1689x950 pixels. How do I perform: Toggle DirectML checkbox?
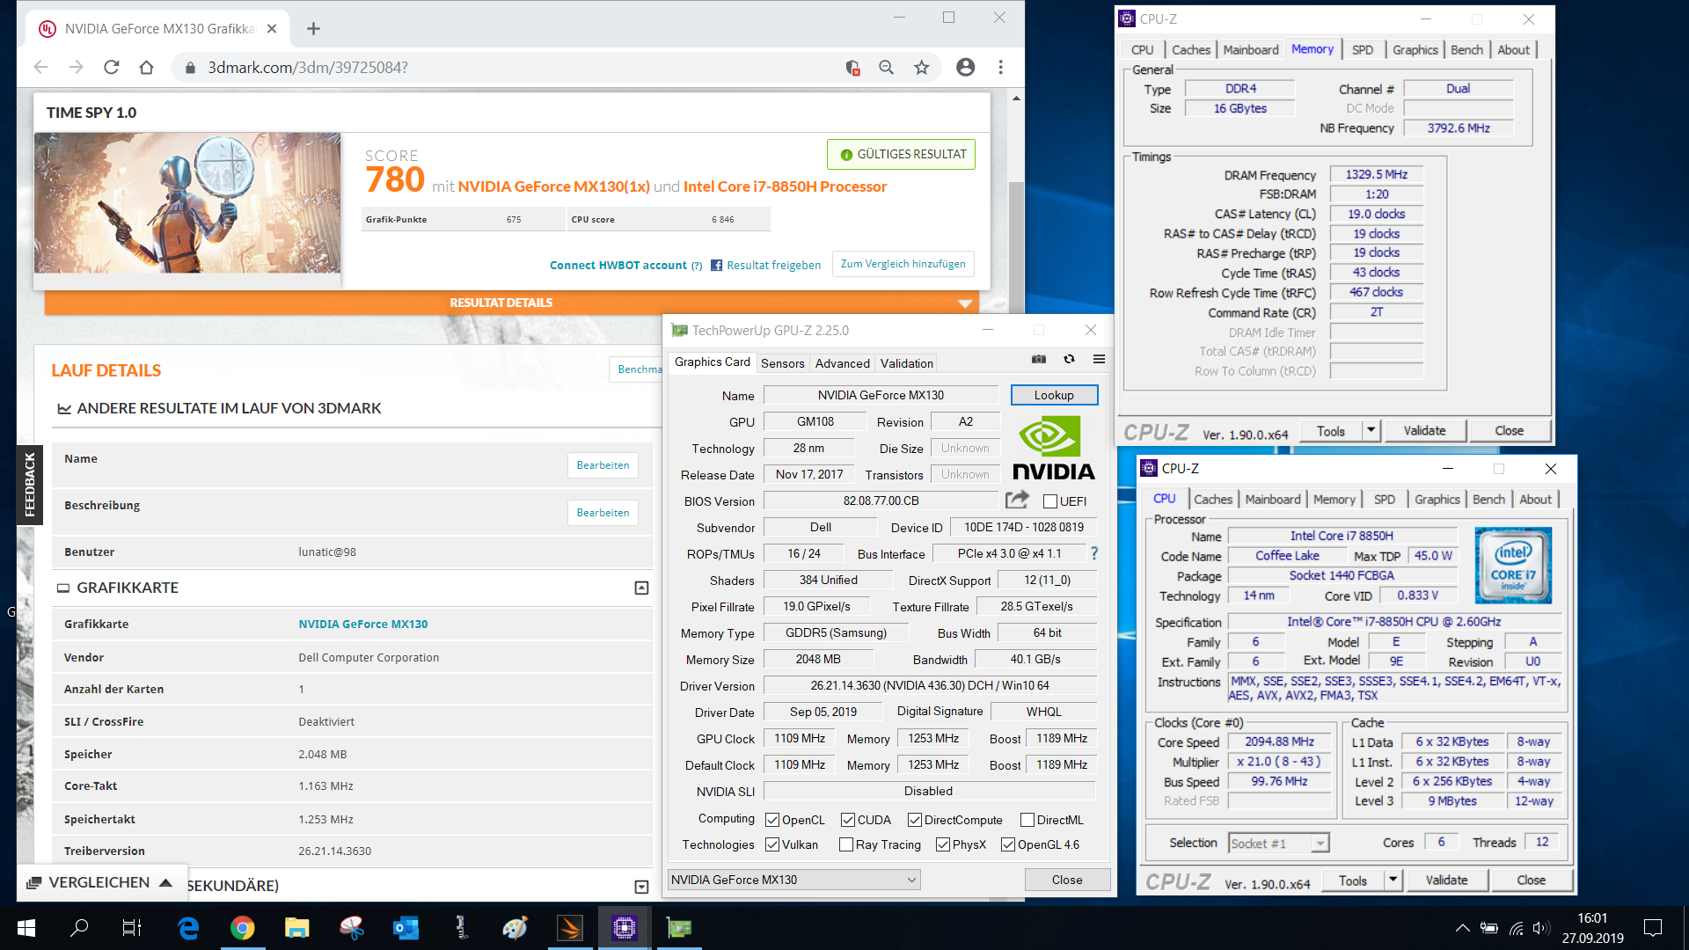tap(1027, 820)
